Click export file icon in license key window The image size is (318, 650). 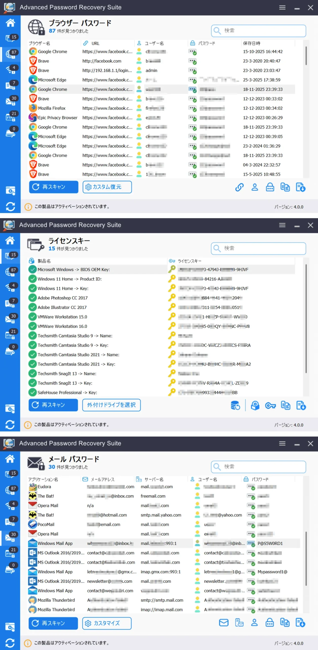tap(301, 405)
